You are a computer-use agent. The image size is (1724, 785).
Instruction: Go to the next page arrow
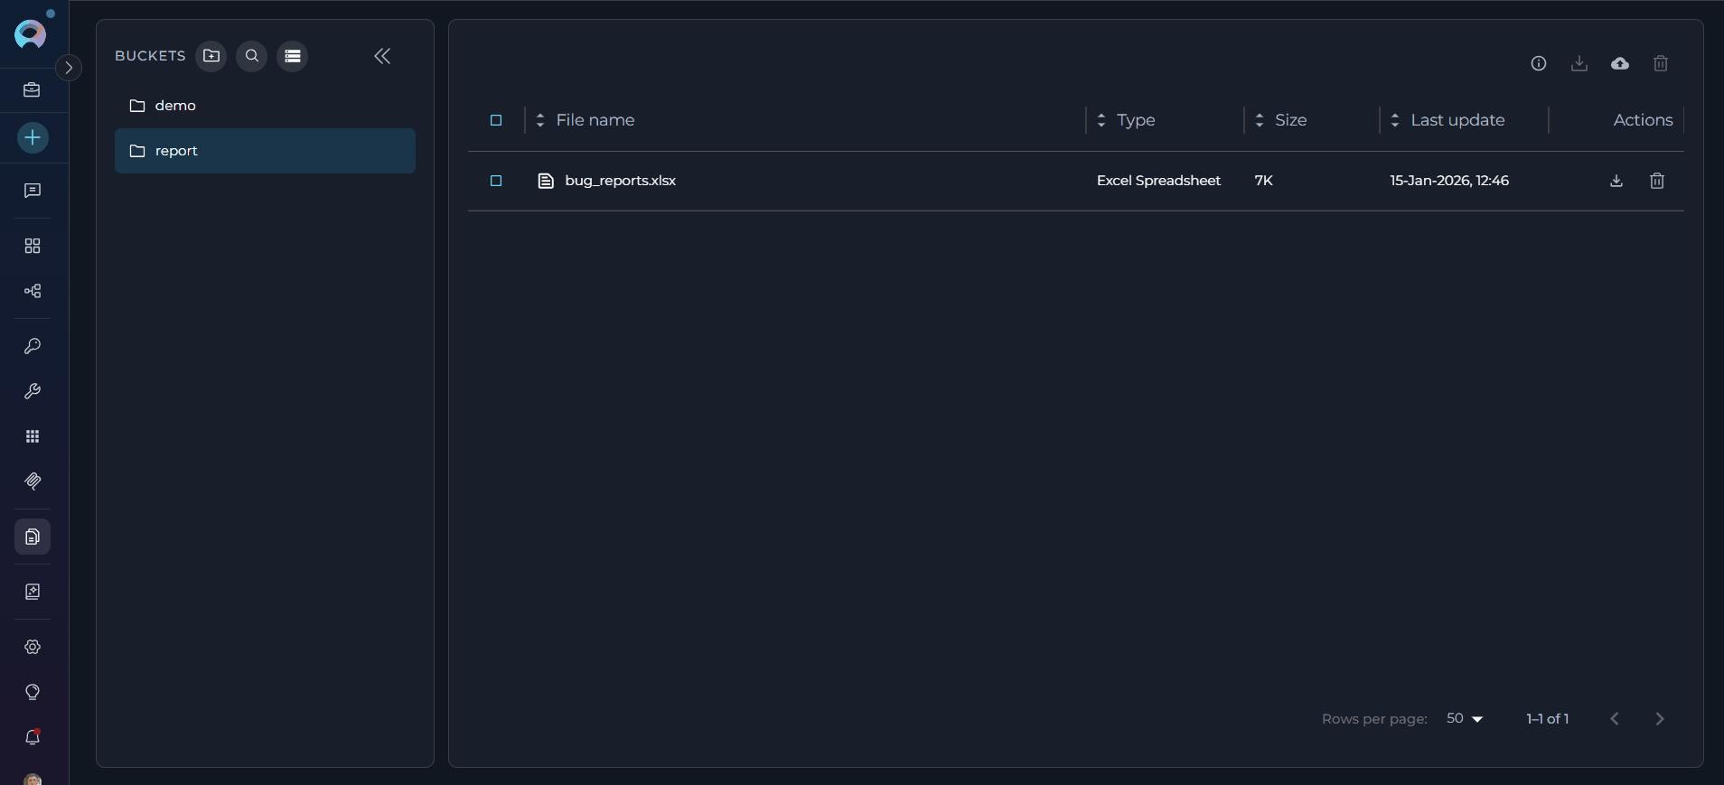[1659, 719]
